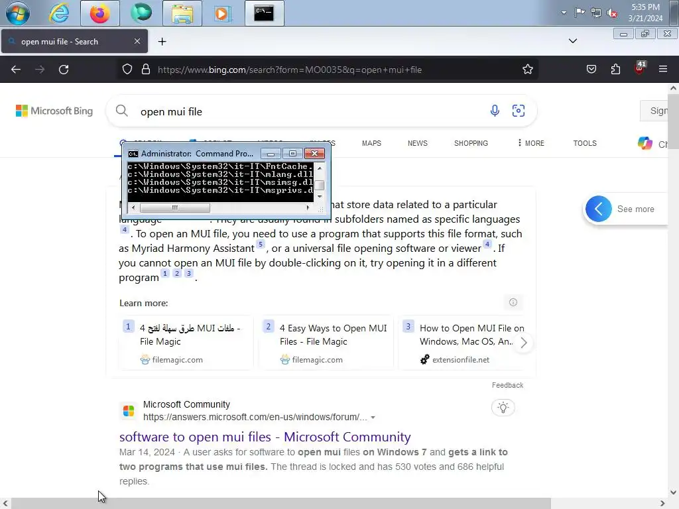679x509 pixels.
Task: Launch Internet Explorer from taskbar
Action: pyautogui.click(x=59, y=13)
